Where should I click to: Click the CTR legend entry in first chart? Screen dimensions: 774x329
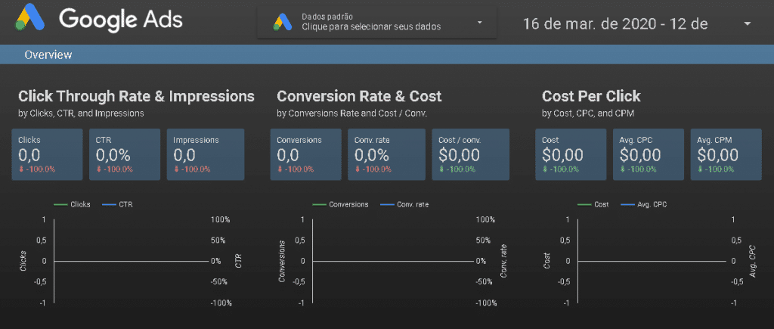(117, 204)
